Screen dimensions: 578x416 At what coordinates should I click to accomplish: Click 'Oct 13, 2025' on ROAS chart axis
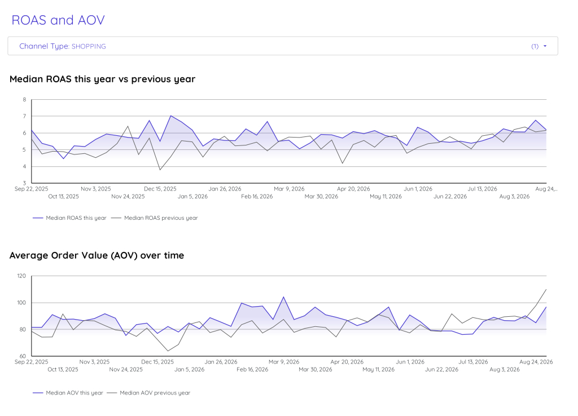pos(63,197)
